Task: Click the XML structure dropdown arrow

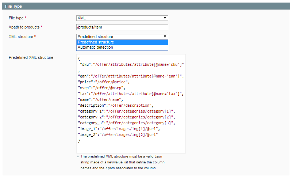Action: (x=165, y=37)
